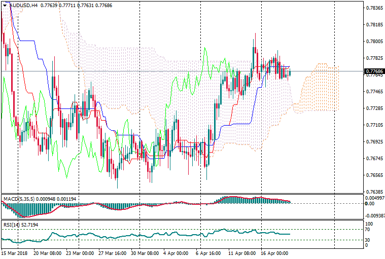Screen dimensions: 385x259
Task: Click the 20 Mar 08:00 time label
Action: tap(47, 252)
